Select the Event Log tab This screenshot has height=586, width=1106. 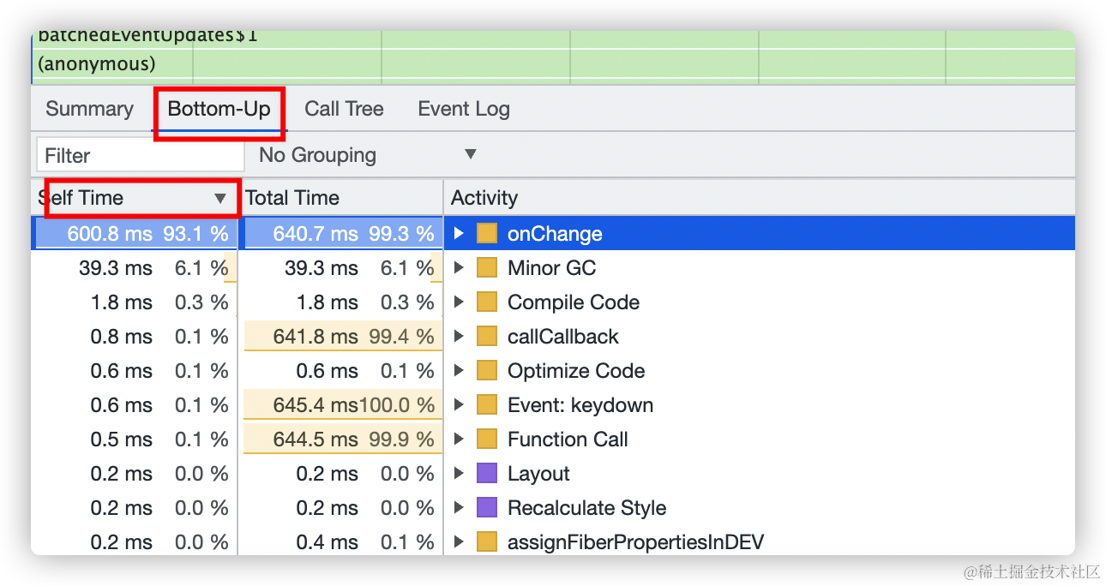point(463,109)
